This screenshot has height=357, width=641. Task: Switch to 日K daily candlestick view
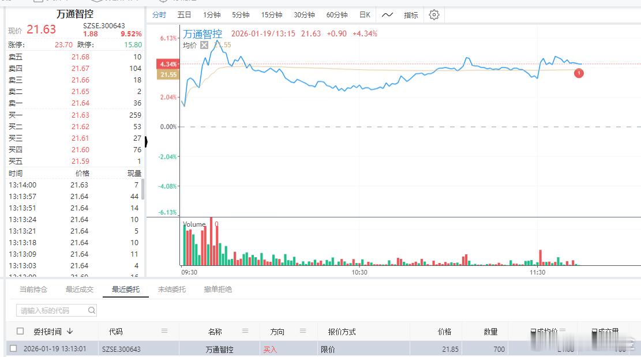point(365,15)
